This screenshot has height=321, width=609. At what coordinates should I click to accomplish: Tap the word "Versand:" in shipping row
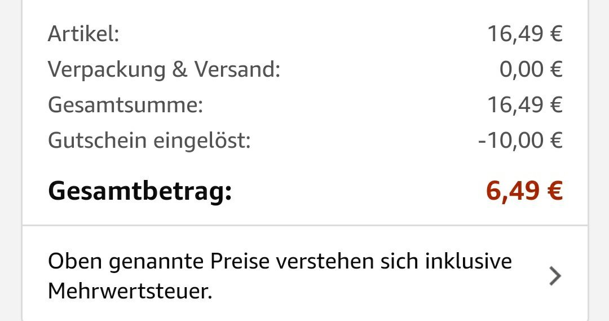[237, 69]
